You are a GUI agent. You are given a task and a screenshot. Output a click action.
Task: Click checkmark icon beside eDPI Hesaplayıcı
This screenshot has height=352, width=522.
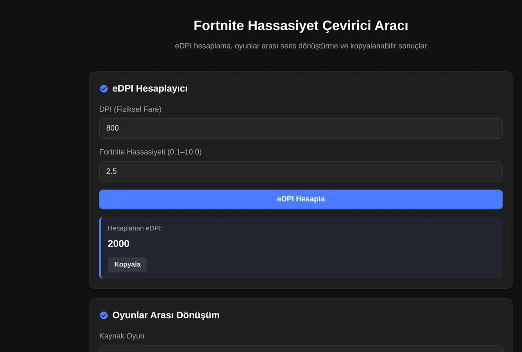[104, 89]
